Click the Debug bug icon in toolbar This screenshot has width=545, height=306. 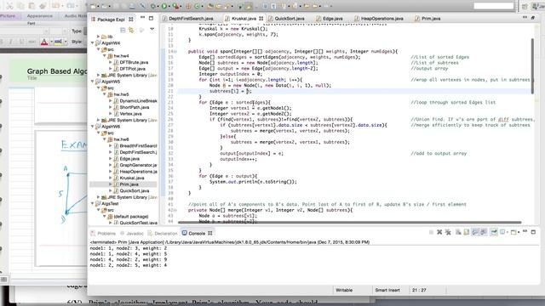pos(153,6)
